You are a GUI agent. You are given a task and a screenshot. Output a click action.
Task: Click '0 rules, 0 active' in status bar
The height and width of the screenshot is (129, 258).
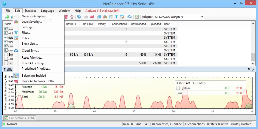241,124
